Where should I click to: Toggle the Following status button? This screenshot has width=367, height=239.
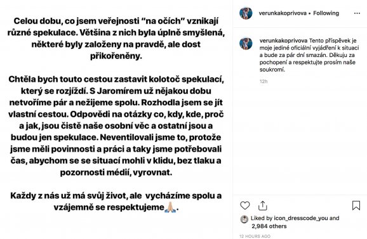(x=326, y=13)
